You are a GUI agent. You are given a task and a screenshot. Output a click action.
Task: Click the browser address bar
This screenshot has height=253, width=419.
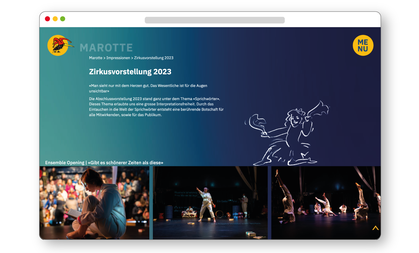[215, 20]
